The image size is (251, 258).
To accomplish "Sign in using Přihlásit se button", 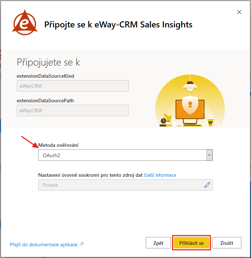I will tap(191, 243).
